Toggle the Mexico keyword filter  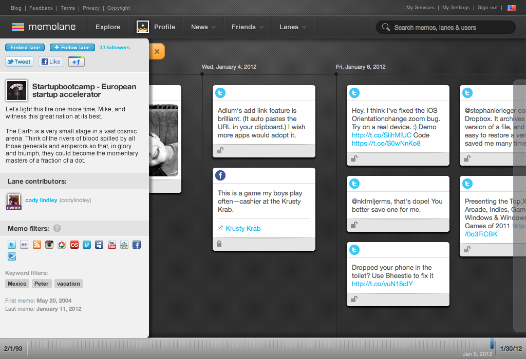click(17, 284)
